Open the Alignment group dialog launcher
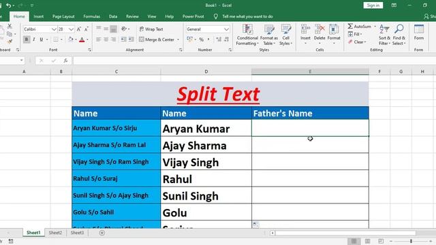 tap(181, 50)
